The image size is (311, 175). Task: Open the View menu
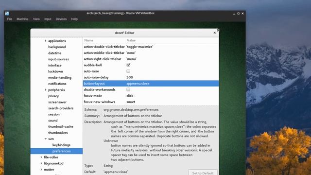pos(36,19)
